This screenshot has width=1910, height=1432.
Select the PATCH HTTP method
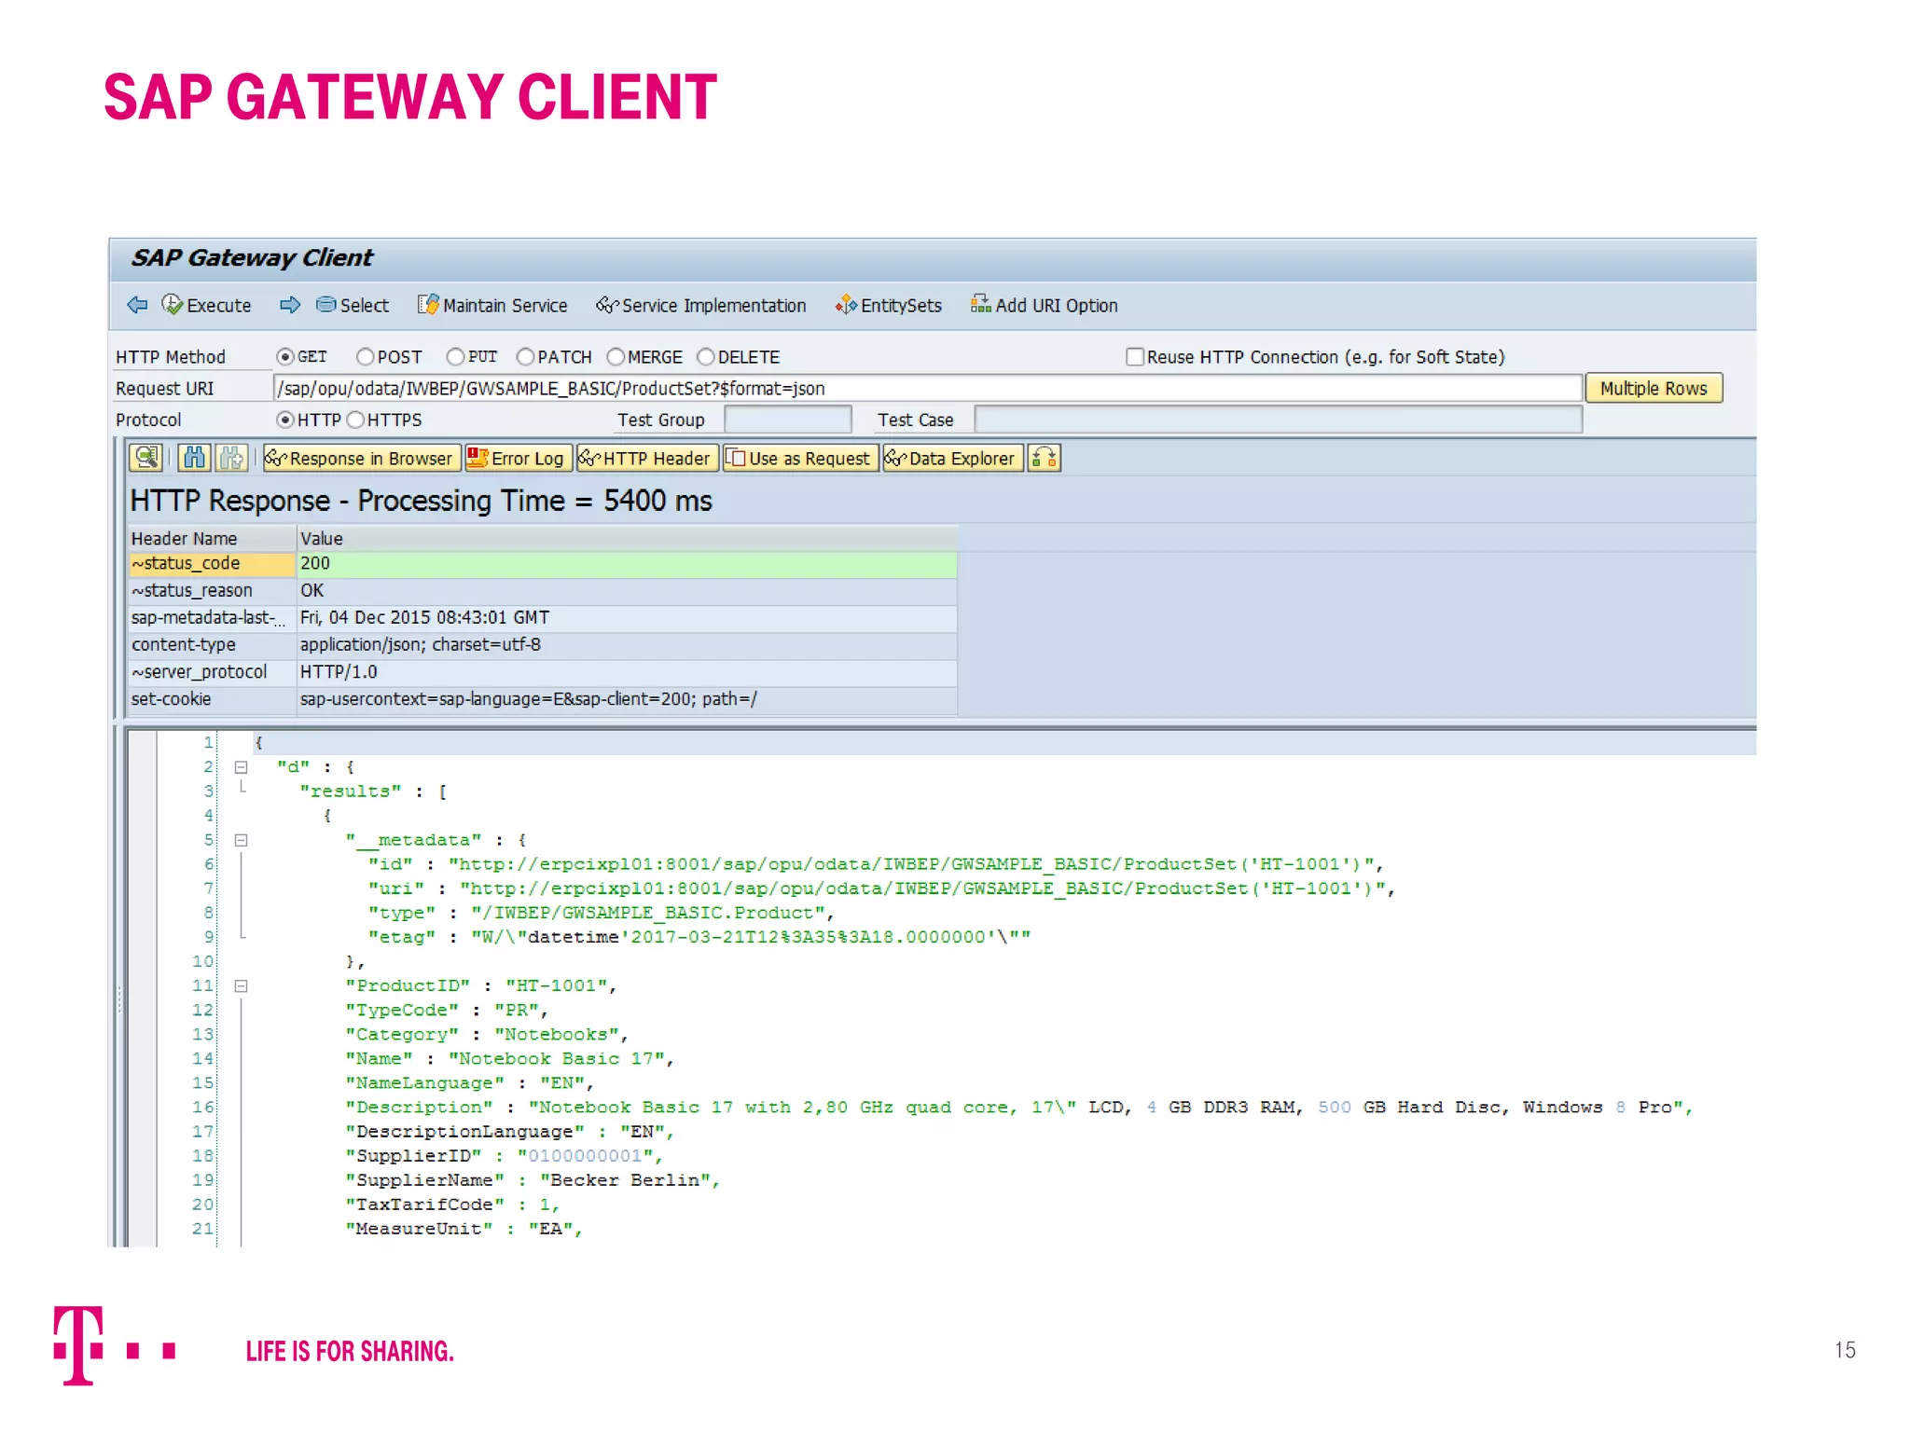(x=525, y=357)
